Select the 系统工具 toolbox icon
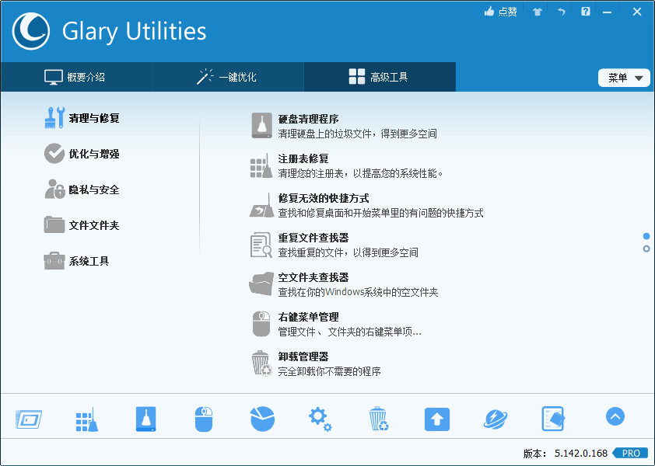Image resolution: width=655 pixels, height=466 pixels. coord(54,261)
